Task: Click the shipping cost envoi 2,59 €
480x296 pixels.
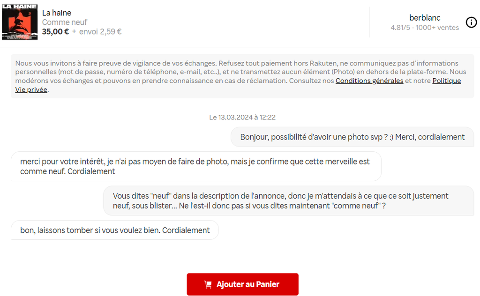Action: click(100, 31)
